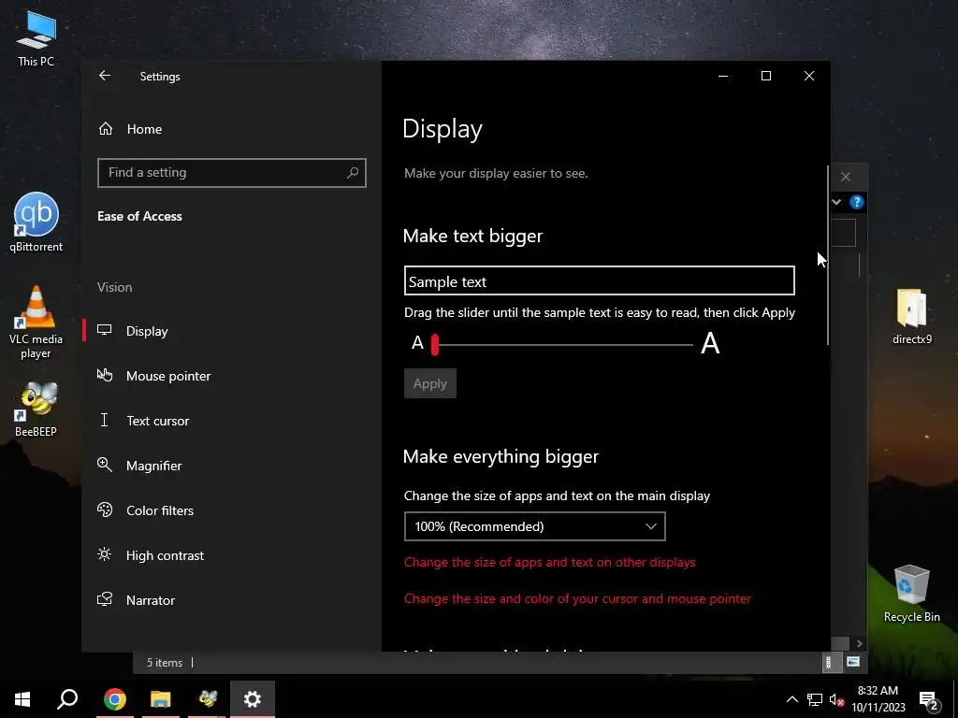
Task: Open the notification center icon
Action: click(929, 699)
